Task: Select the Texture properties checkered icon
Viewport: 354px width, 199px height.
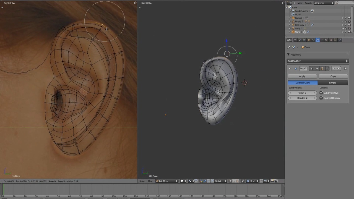Action: pyautogui.click(x=330, y=40)
